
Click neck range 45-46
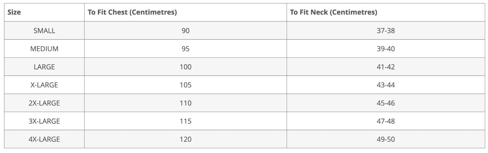coord(386,103)
